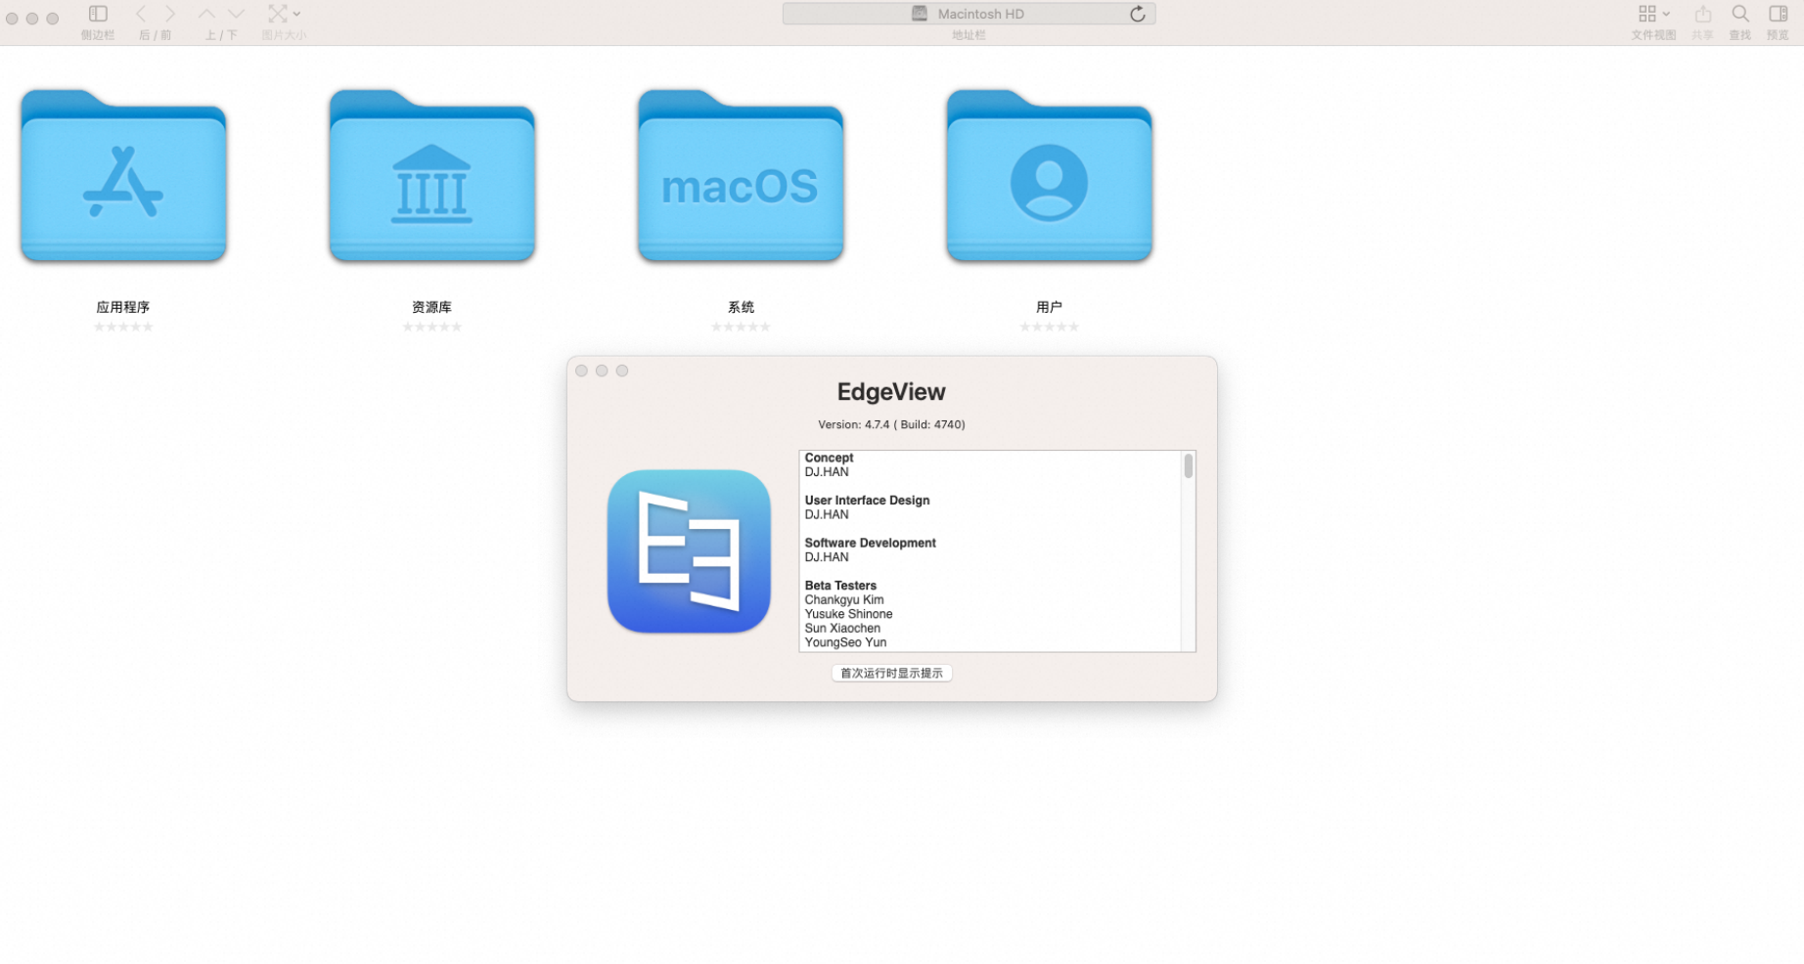
Task: Set star rating under 应用程序
Action: [x=123, y=327]
